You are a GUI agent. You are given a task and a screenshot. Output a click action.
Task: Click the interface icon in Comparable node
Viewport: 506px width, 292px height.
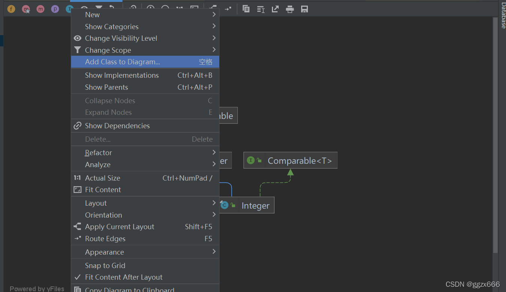pyautogui.click(x=251, y=160)
